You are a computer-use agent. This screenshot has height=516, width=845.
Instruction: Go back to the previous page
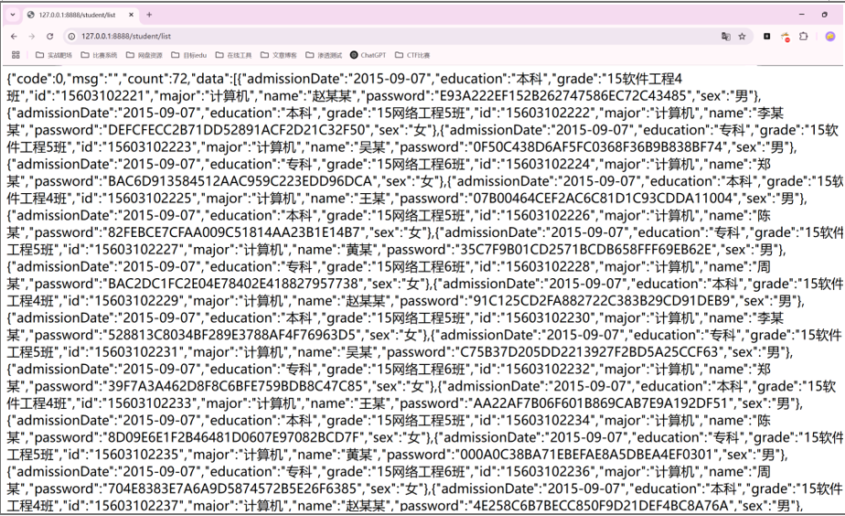pyautogui.click(x=14, y=36)
